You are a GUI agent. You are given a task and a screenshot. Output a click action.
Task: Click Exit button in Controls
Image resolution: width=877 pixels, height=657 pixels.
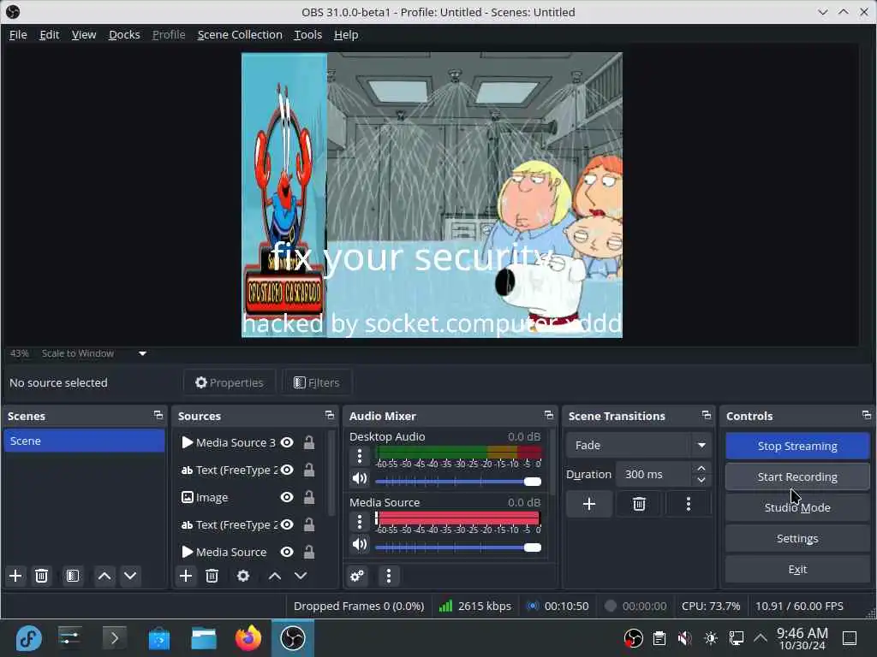[797, 569]
